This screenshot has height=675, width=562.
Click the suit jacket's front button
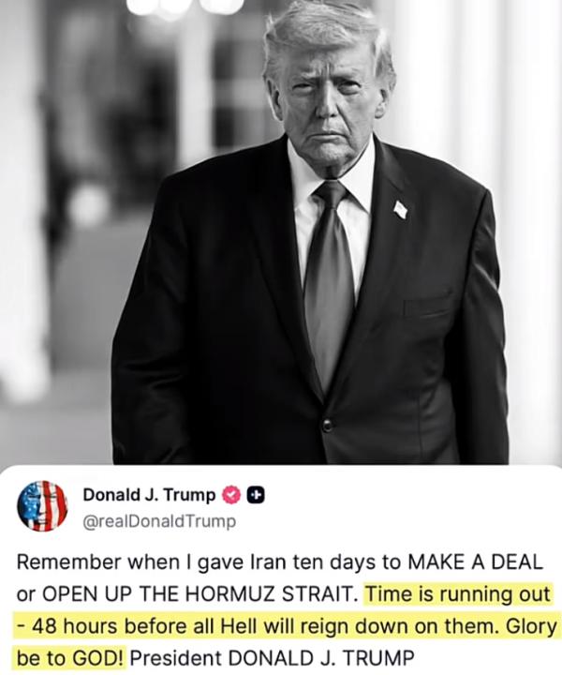[328, 426]
